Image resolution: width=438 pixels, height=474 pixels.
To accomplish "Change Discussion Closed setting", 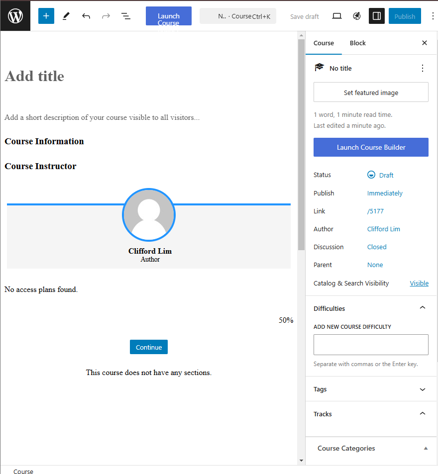I will 377,247.
